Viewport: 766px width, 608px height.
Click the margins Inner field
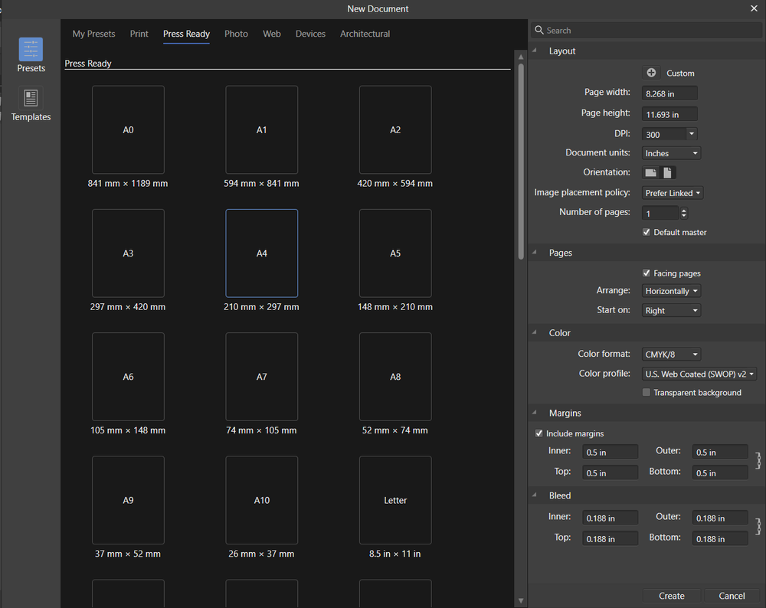(611, 453)
